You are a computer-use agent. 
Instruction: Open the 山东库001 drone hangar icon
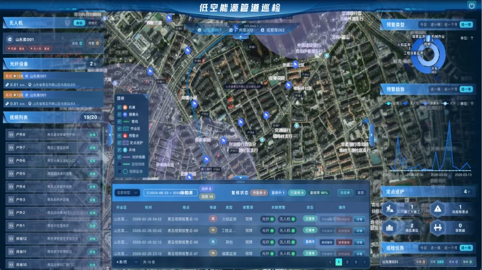pyautogui.click(x=10, y=39)
